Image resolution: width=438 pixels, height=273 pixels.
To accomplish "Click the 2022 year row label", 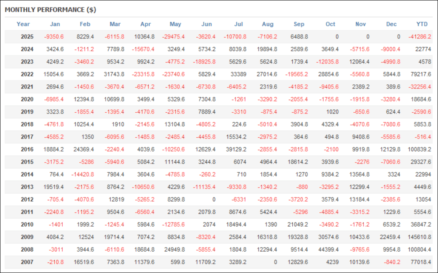I will point(27,74).
